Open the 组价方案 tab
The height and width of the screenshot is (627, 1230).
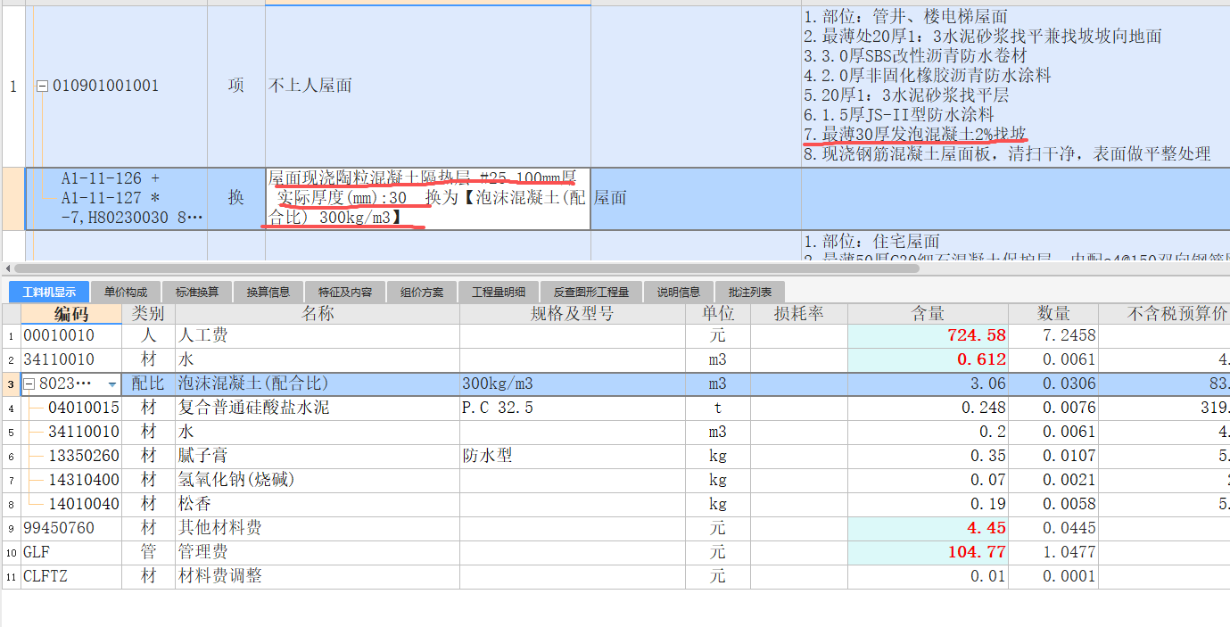421,292
